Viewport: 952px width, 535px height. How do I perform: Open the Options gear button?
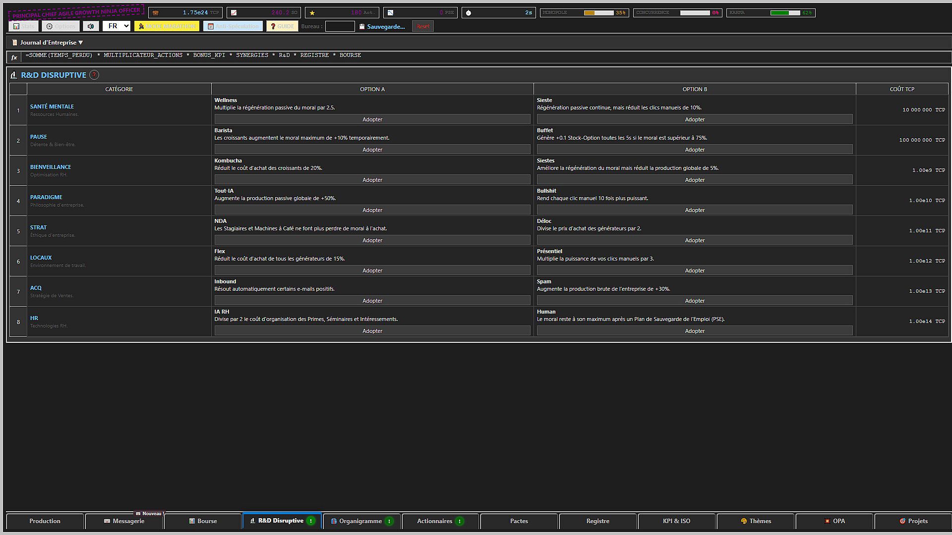(60, 26)
